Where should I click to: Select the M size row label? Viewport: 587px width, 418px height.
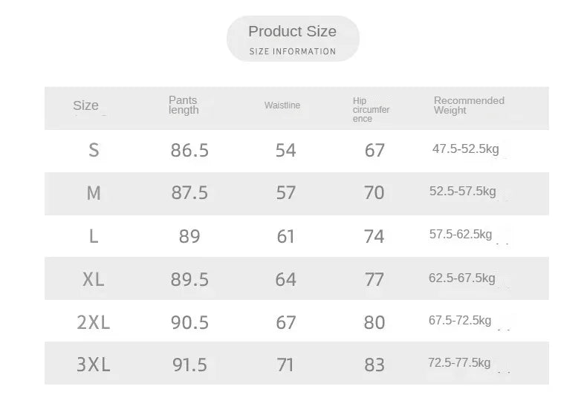click(x=94, y=194)
